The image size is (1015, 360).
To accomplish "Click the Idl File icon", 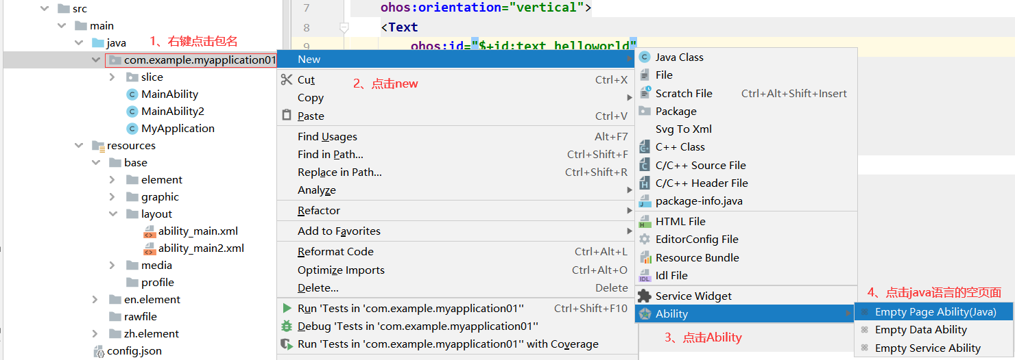I will click(x=645, y=276).
